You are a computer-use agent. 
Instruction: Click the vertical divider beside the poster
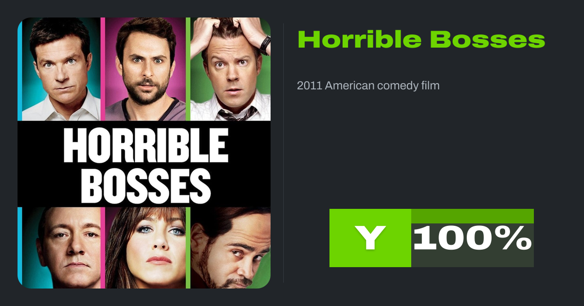point(284,153)
